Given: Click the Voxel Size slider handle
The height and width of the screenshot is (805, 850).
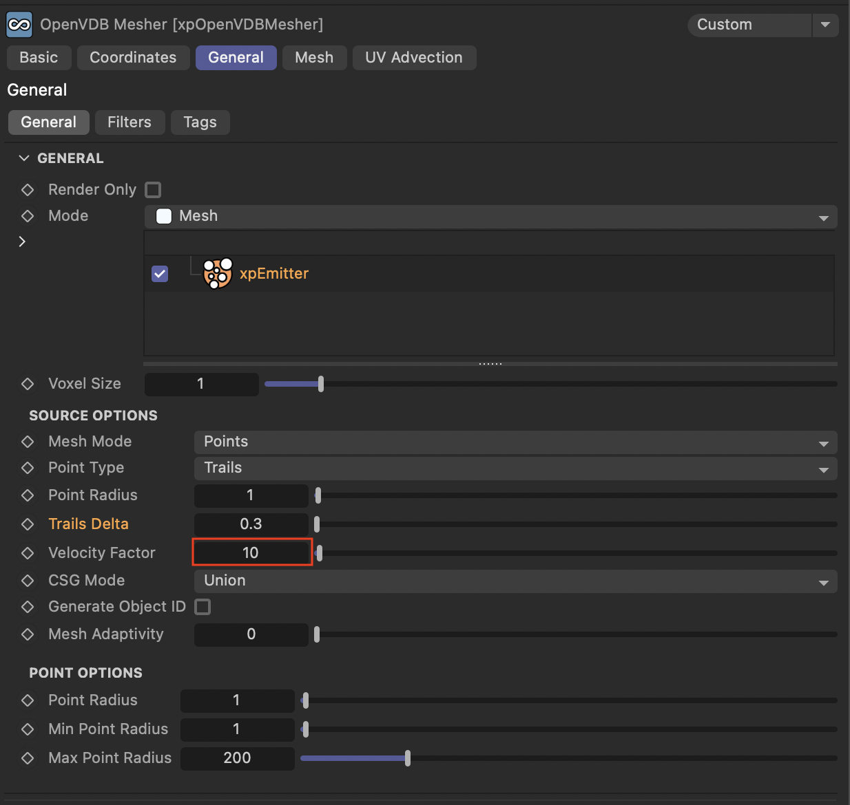Looking at the screenshot, I should [321, 384].
